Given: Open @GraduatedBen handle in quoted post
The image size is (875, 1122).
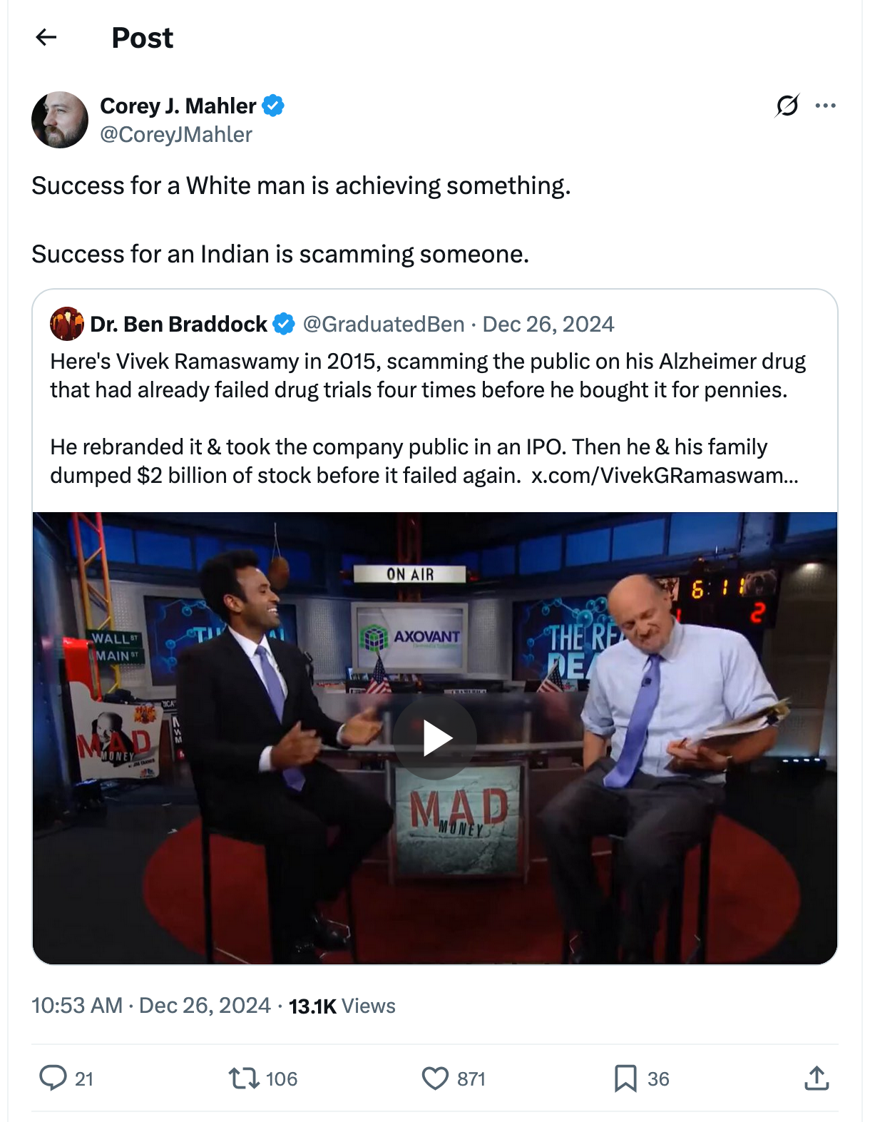Looking at the screenshot, I should click(x=384, y=324).
